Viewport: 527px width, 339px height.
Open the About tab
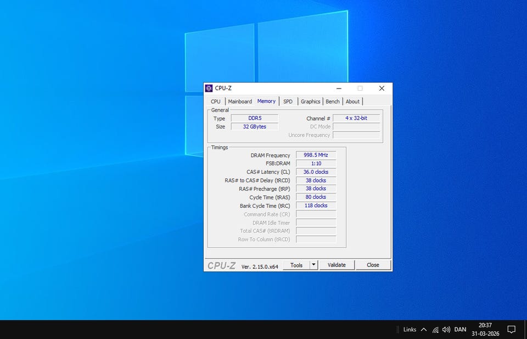click(352, 101)
